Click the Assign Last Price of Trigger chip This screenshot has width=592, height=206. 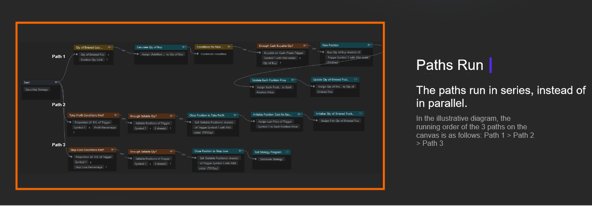(275, 121)
